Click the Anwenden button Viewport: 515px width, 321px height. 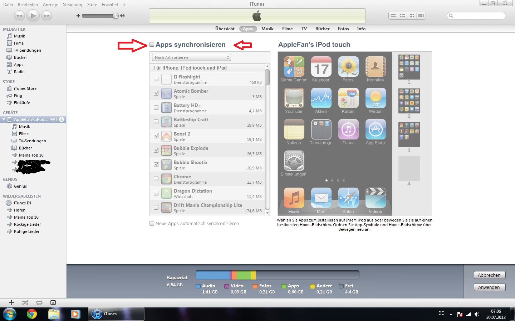pos(489,287)
